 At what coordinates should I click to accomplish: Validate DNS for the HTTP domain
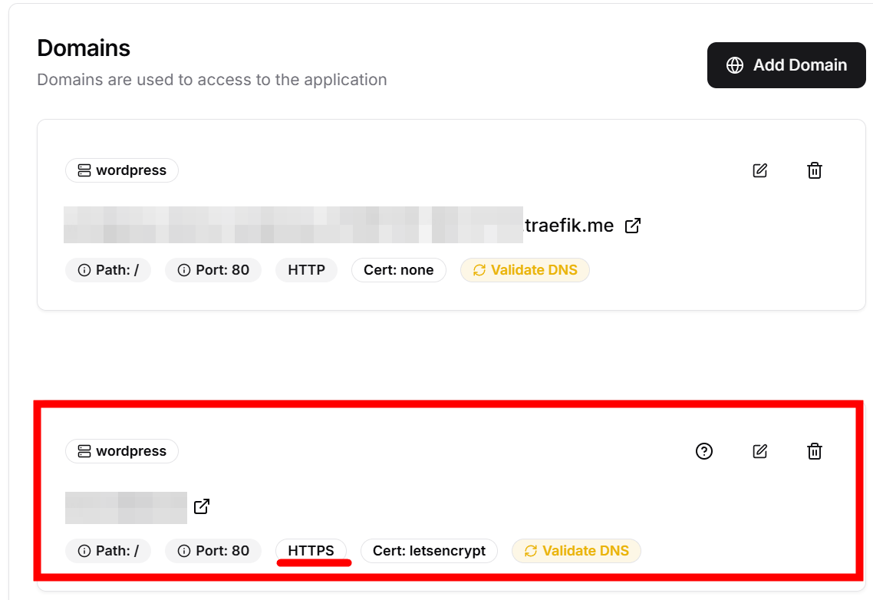[x=525, y=270]
